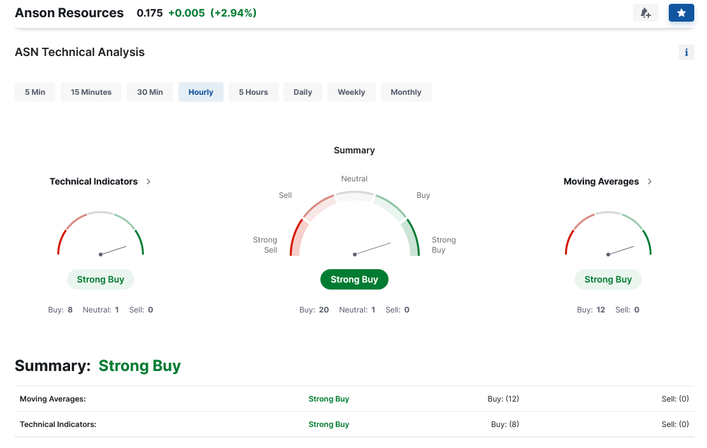Screen dimensions: 707x448
Task: Click the Strong Sell gauge label
Action: pyautogui.click(x=265, y=245)
